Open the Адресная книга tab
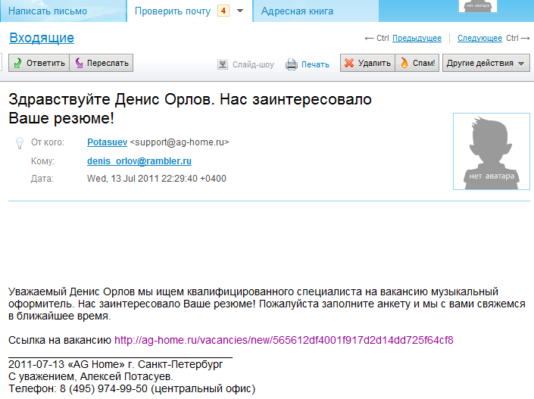Viewport: 534px width, 399px height. coord(297,11)
